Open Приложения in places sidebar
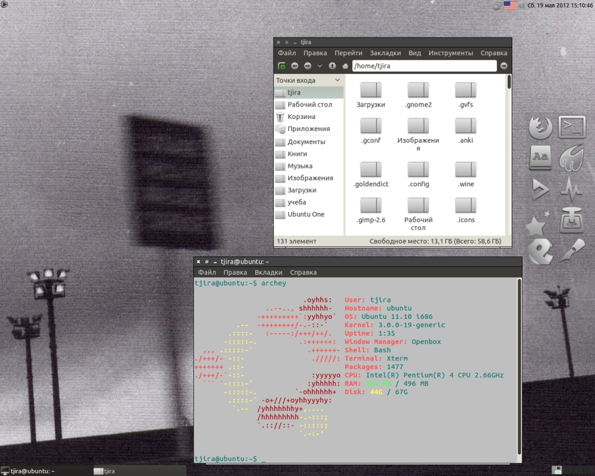Screen dimensions: 595x476 coord(308,129)
